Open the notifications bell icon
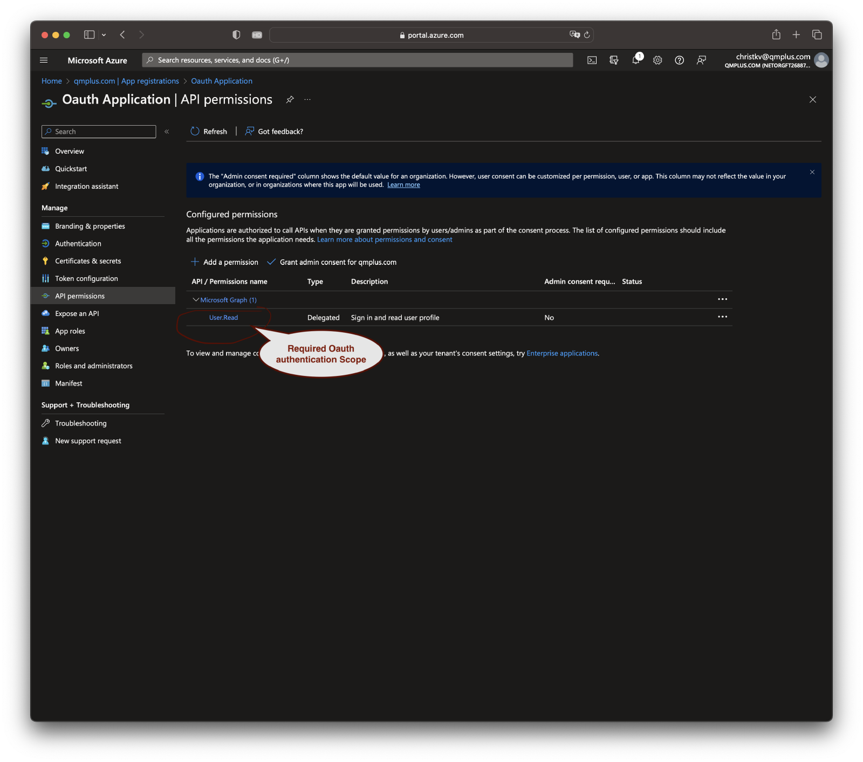863x762 pixels. 636,60
